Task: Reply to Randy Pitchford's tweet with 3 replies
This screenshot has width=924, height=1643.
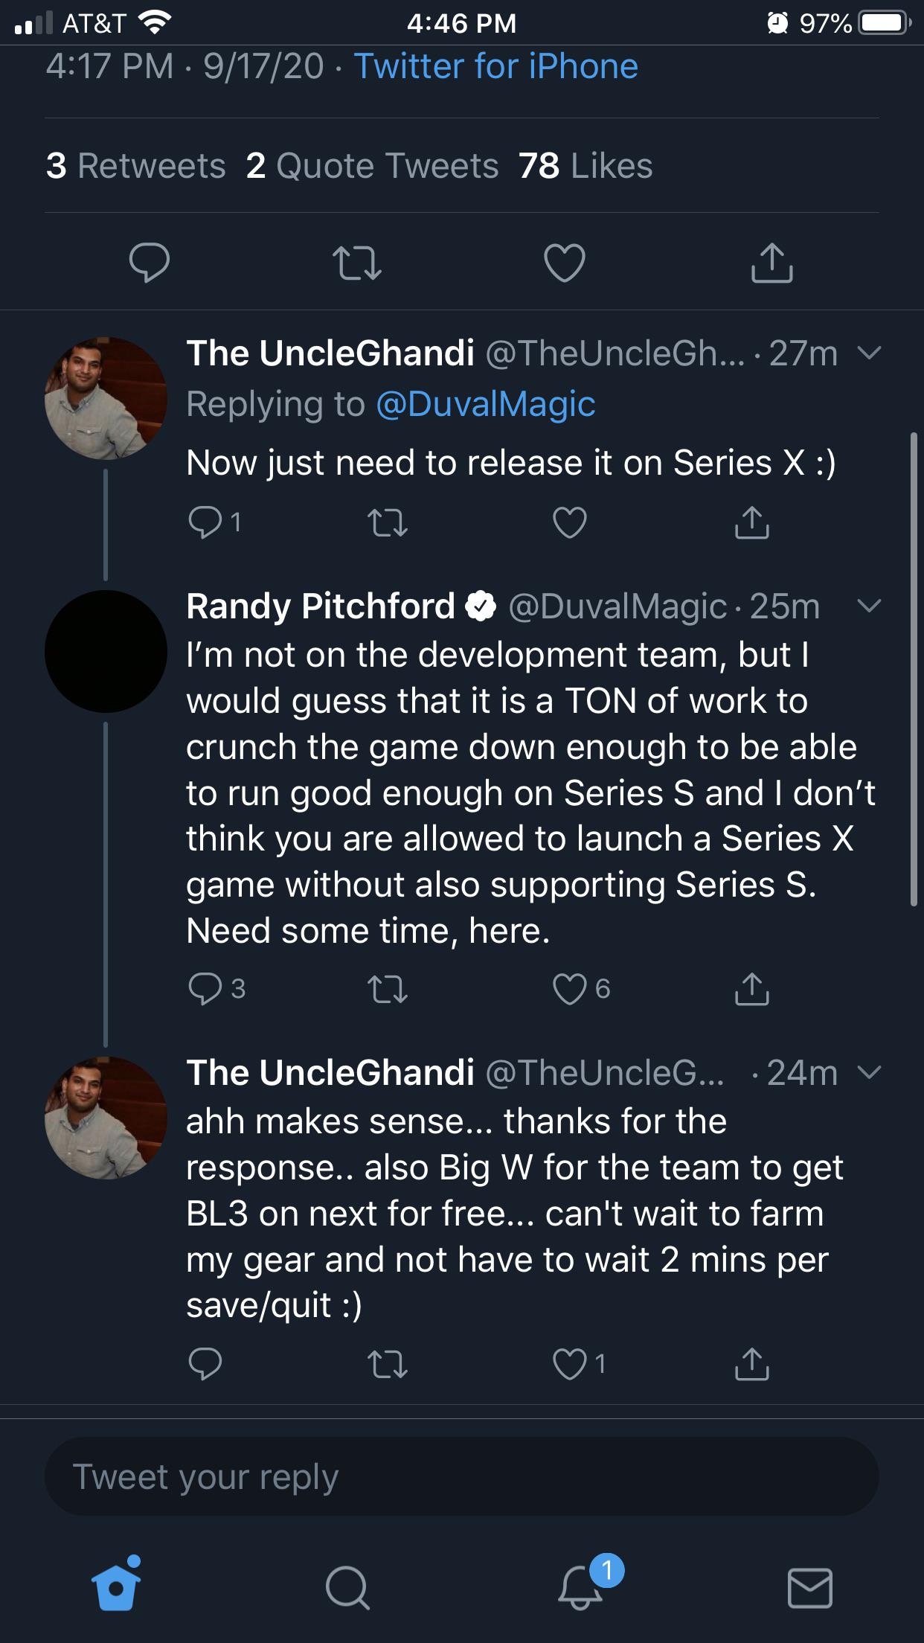Action: point(216,988)
